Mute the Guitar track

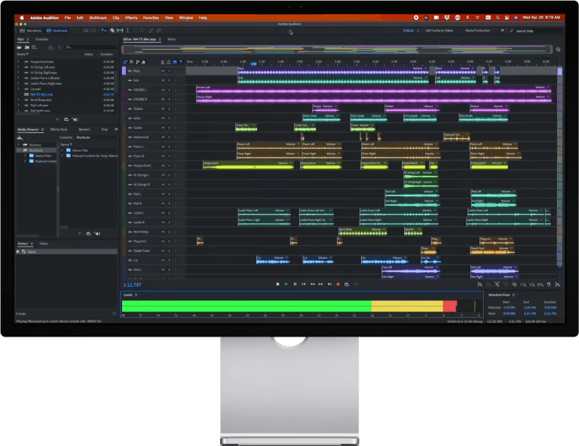(x=163, y=128)
